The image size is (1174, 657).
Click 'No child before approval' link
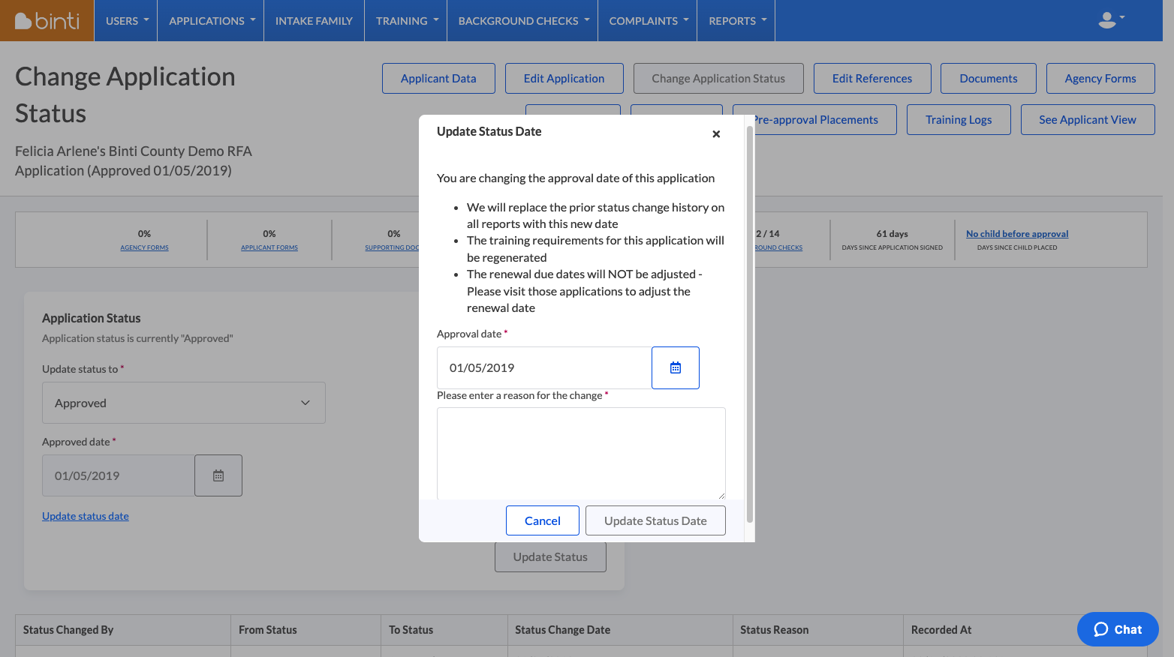(x=1017, y=234)
